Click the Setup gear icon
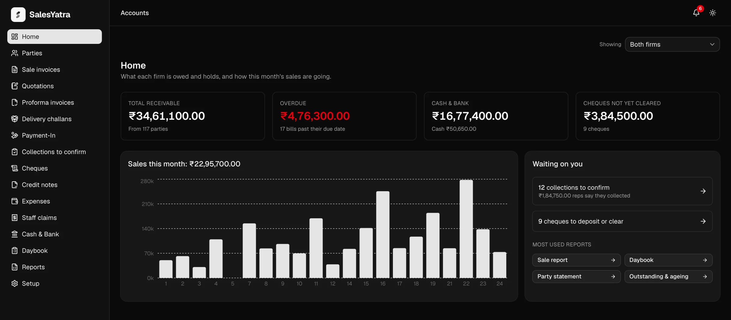Image resolution: width=731 pixels, height=320 pixels. pos(15,283)
